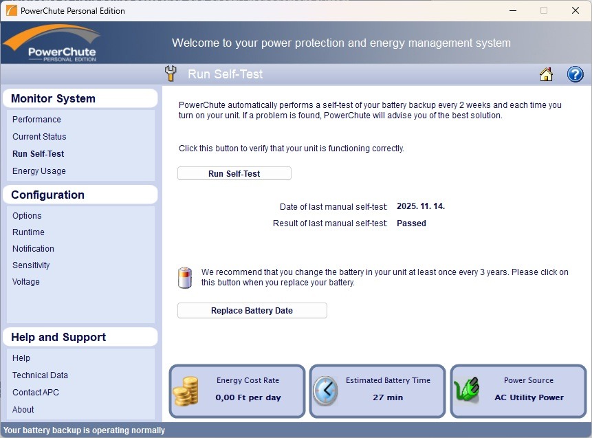
Task: Click the wrench icon beside Run Self-Test title
Action: pos(171,74)
